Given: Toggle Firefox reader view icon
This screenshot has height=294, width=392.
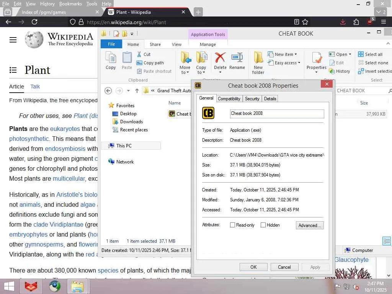Looking at the screenshot, I should click(x=297, y=22).
